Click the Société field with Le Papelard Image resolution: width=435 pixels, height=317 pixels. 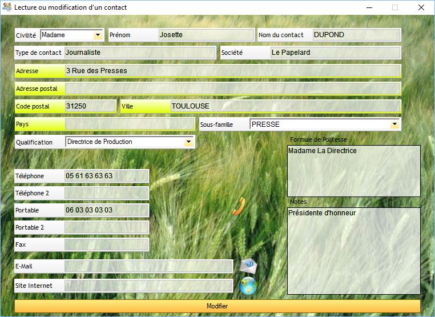335,53
